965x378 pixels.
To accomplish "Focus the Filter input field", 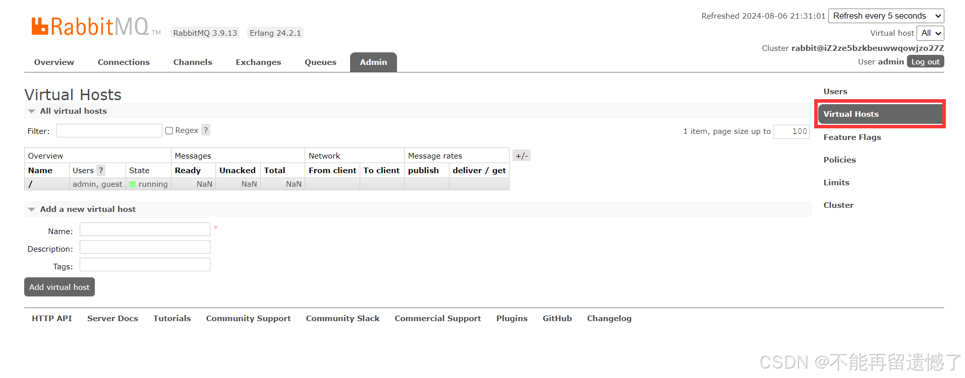I will click(109, 130).
